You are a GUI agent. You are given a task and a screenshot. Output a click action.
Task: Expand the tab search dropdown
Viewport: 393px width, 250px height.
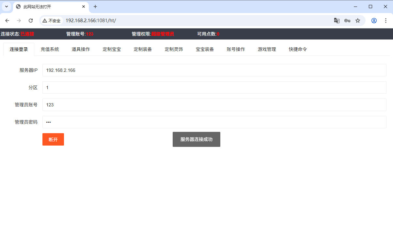point(7,7)
